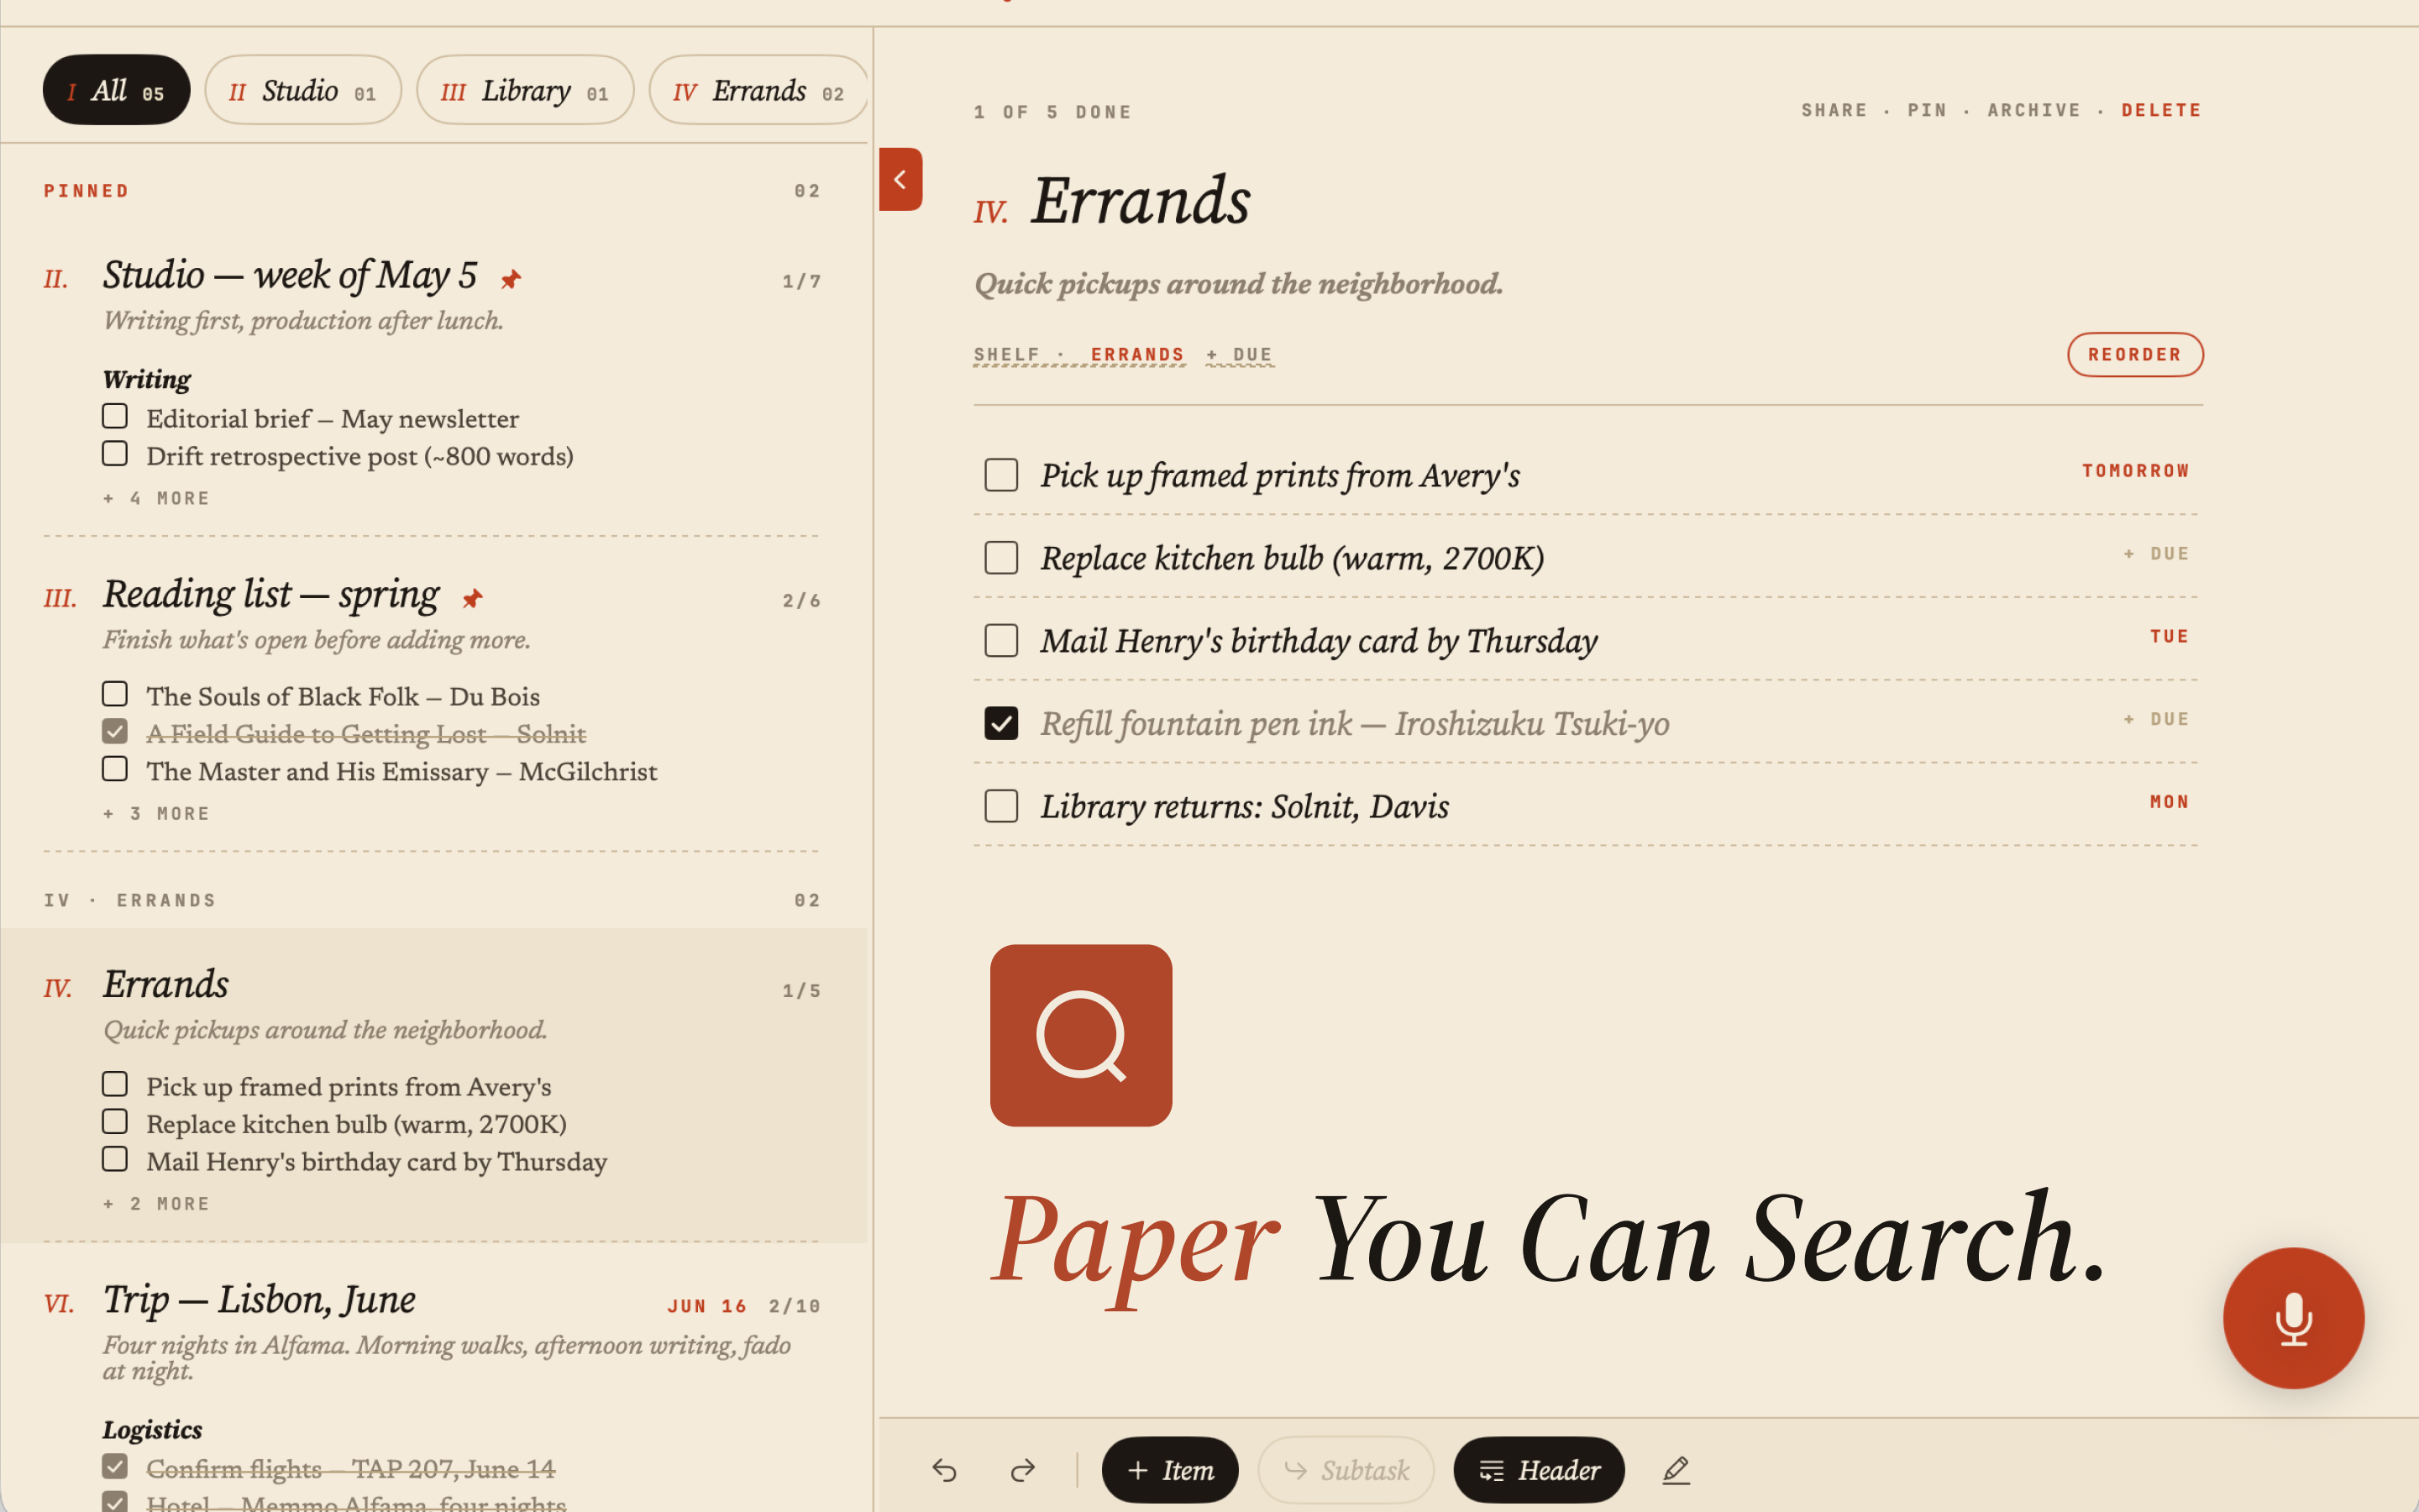Click the redo arrow icon
2419x1512 pixels.
pos(1022,1470)
